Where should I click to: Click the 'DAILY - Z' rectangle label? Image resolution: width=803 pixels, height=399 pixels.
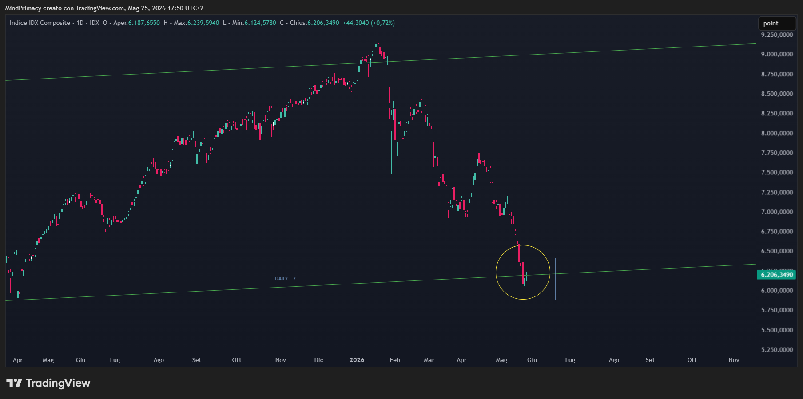[285, 279]
